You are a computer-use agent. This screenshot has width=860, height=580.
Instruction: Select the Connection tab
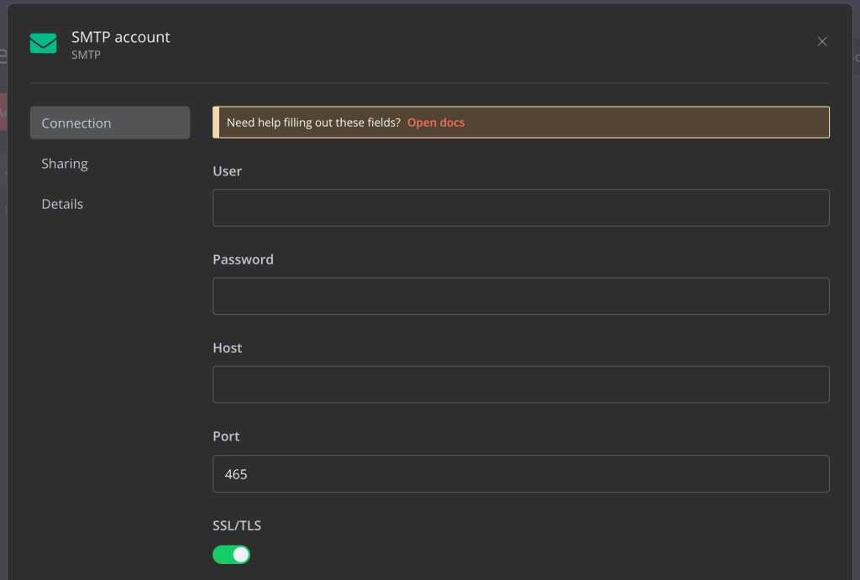pos(76,123)
